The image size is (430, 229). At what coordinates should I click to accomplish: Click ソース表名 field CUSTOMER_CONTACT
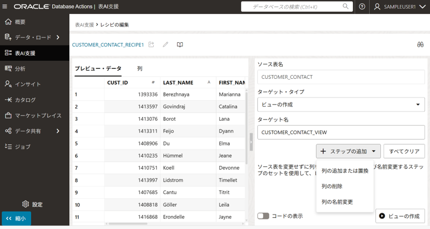341,77
